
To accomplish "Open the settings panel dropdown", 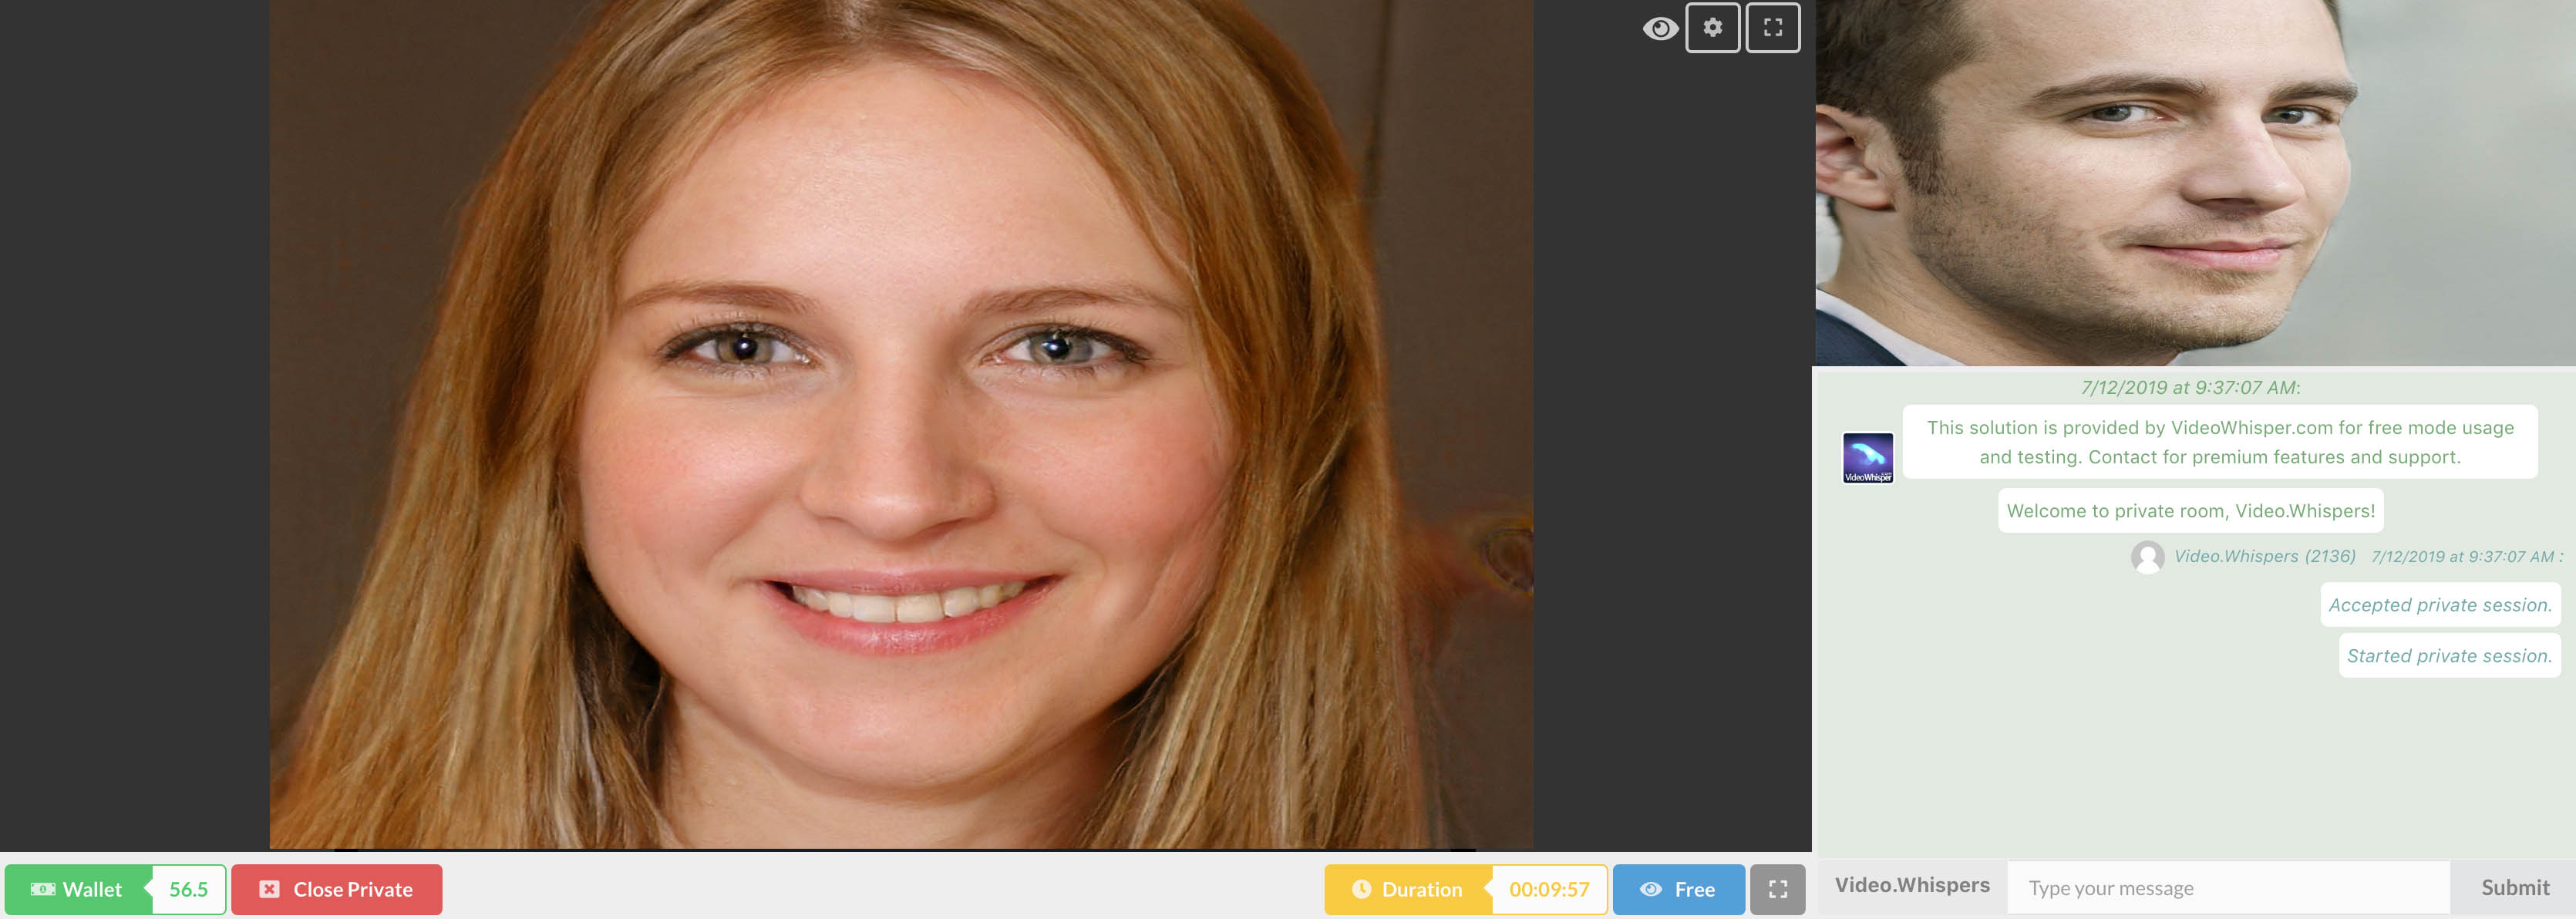I will point(1713,28).
